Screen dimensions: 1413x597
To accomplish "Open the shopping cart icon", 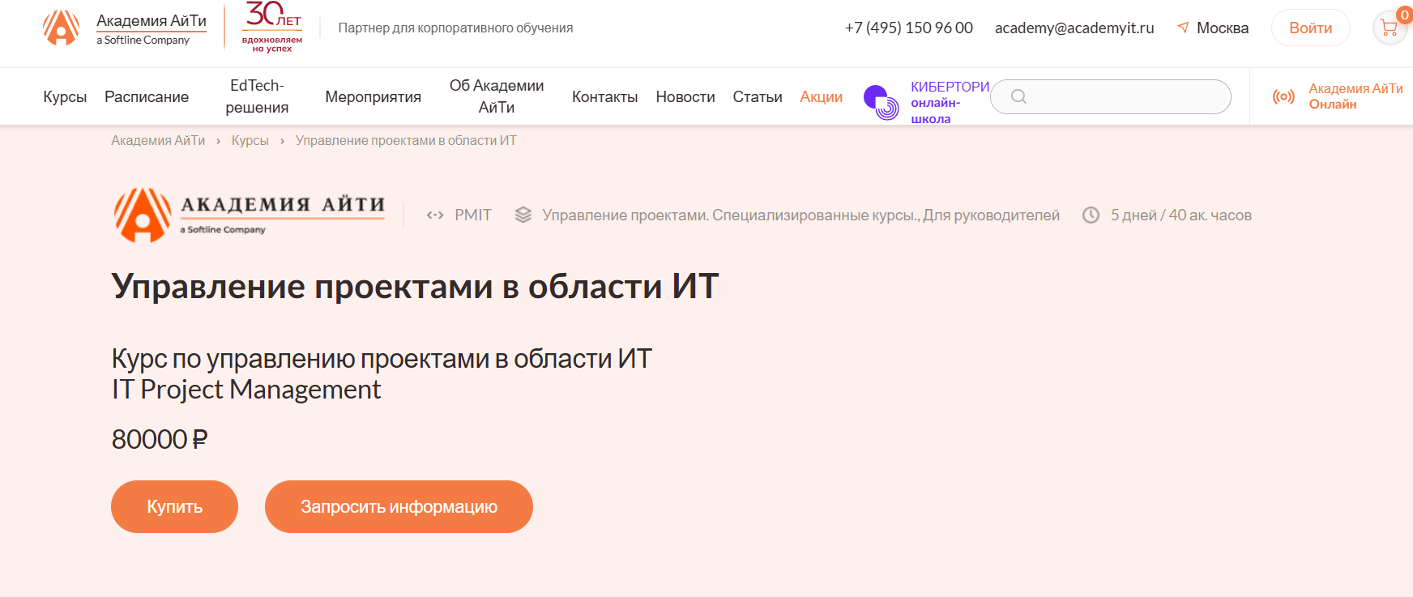I will click(1390, 28).
